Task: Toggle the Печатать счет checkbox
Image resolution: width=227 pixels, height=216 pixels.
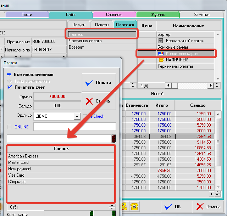Action: (10, 87)
